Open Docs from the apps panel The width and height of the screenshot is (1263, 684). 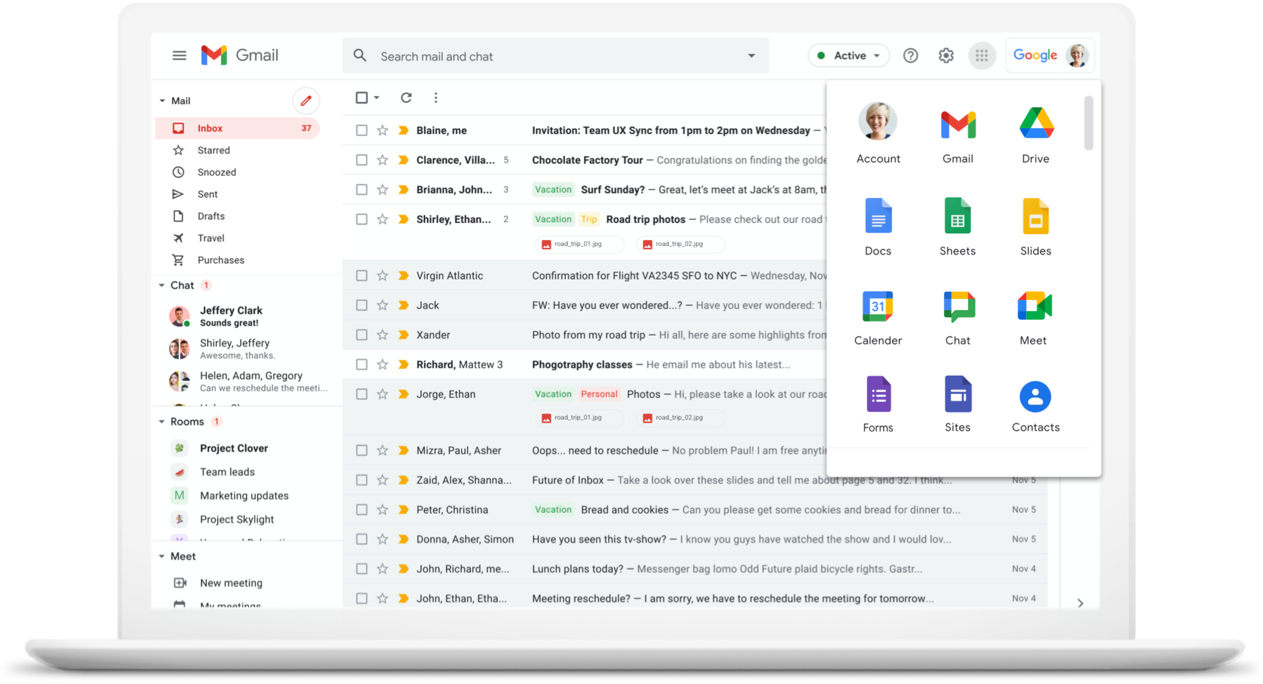click(x=878, y=227)
